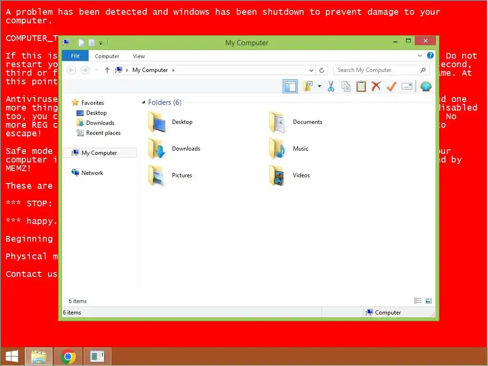Expand the ribbon with the chevron
488x366 pixels.
(x=419, y=56)
